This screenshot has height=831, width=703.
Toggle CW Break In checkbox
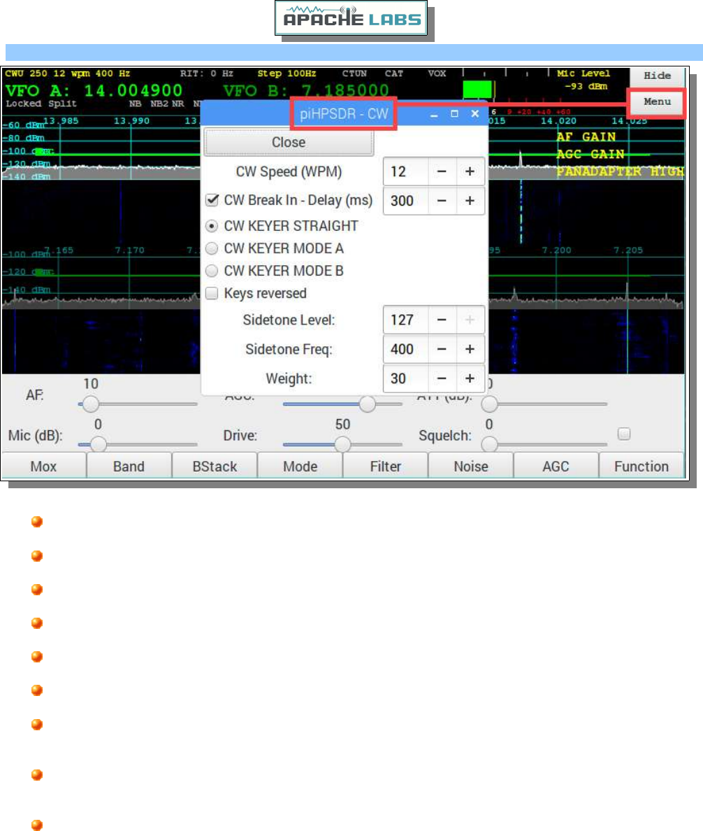pyautogui.click(x=212, y=200)
